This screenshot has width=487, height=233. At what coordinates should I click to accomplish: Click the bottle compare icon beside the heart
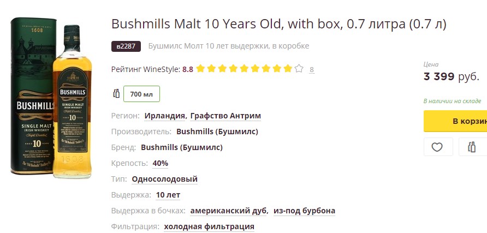coord(473,147)
